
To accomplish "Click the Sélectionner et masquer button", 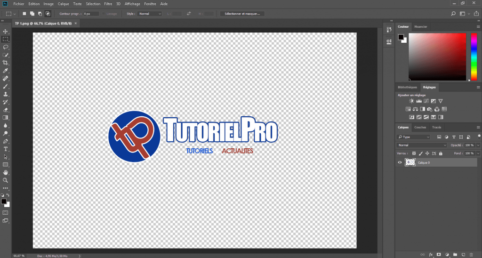I will click(x=242, y=14).
